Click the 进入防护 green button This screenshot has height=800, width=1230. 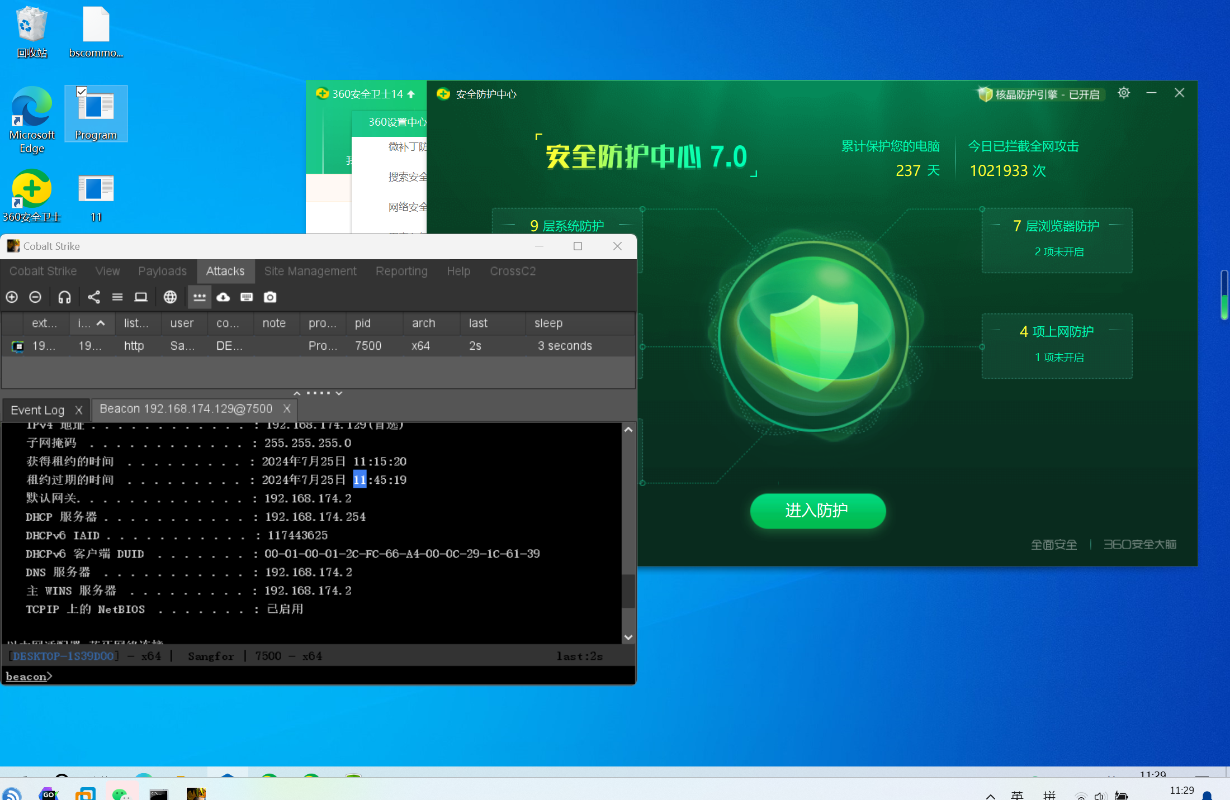(817, 510)
